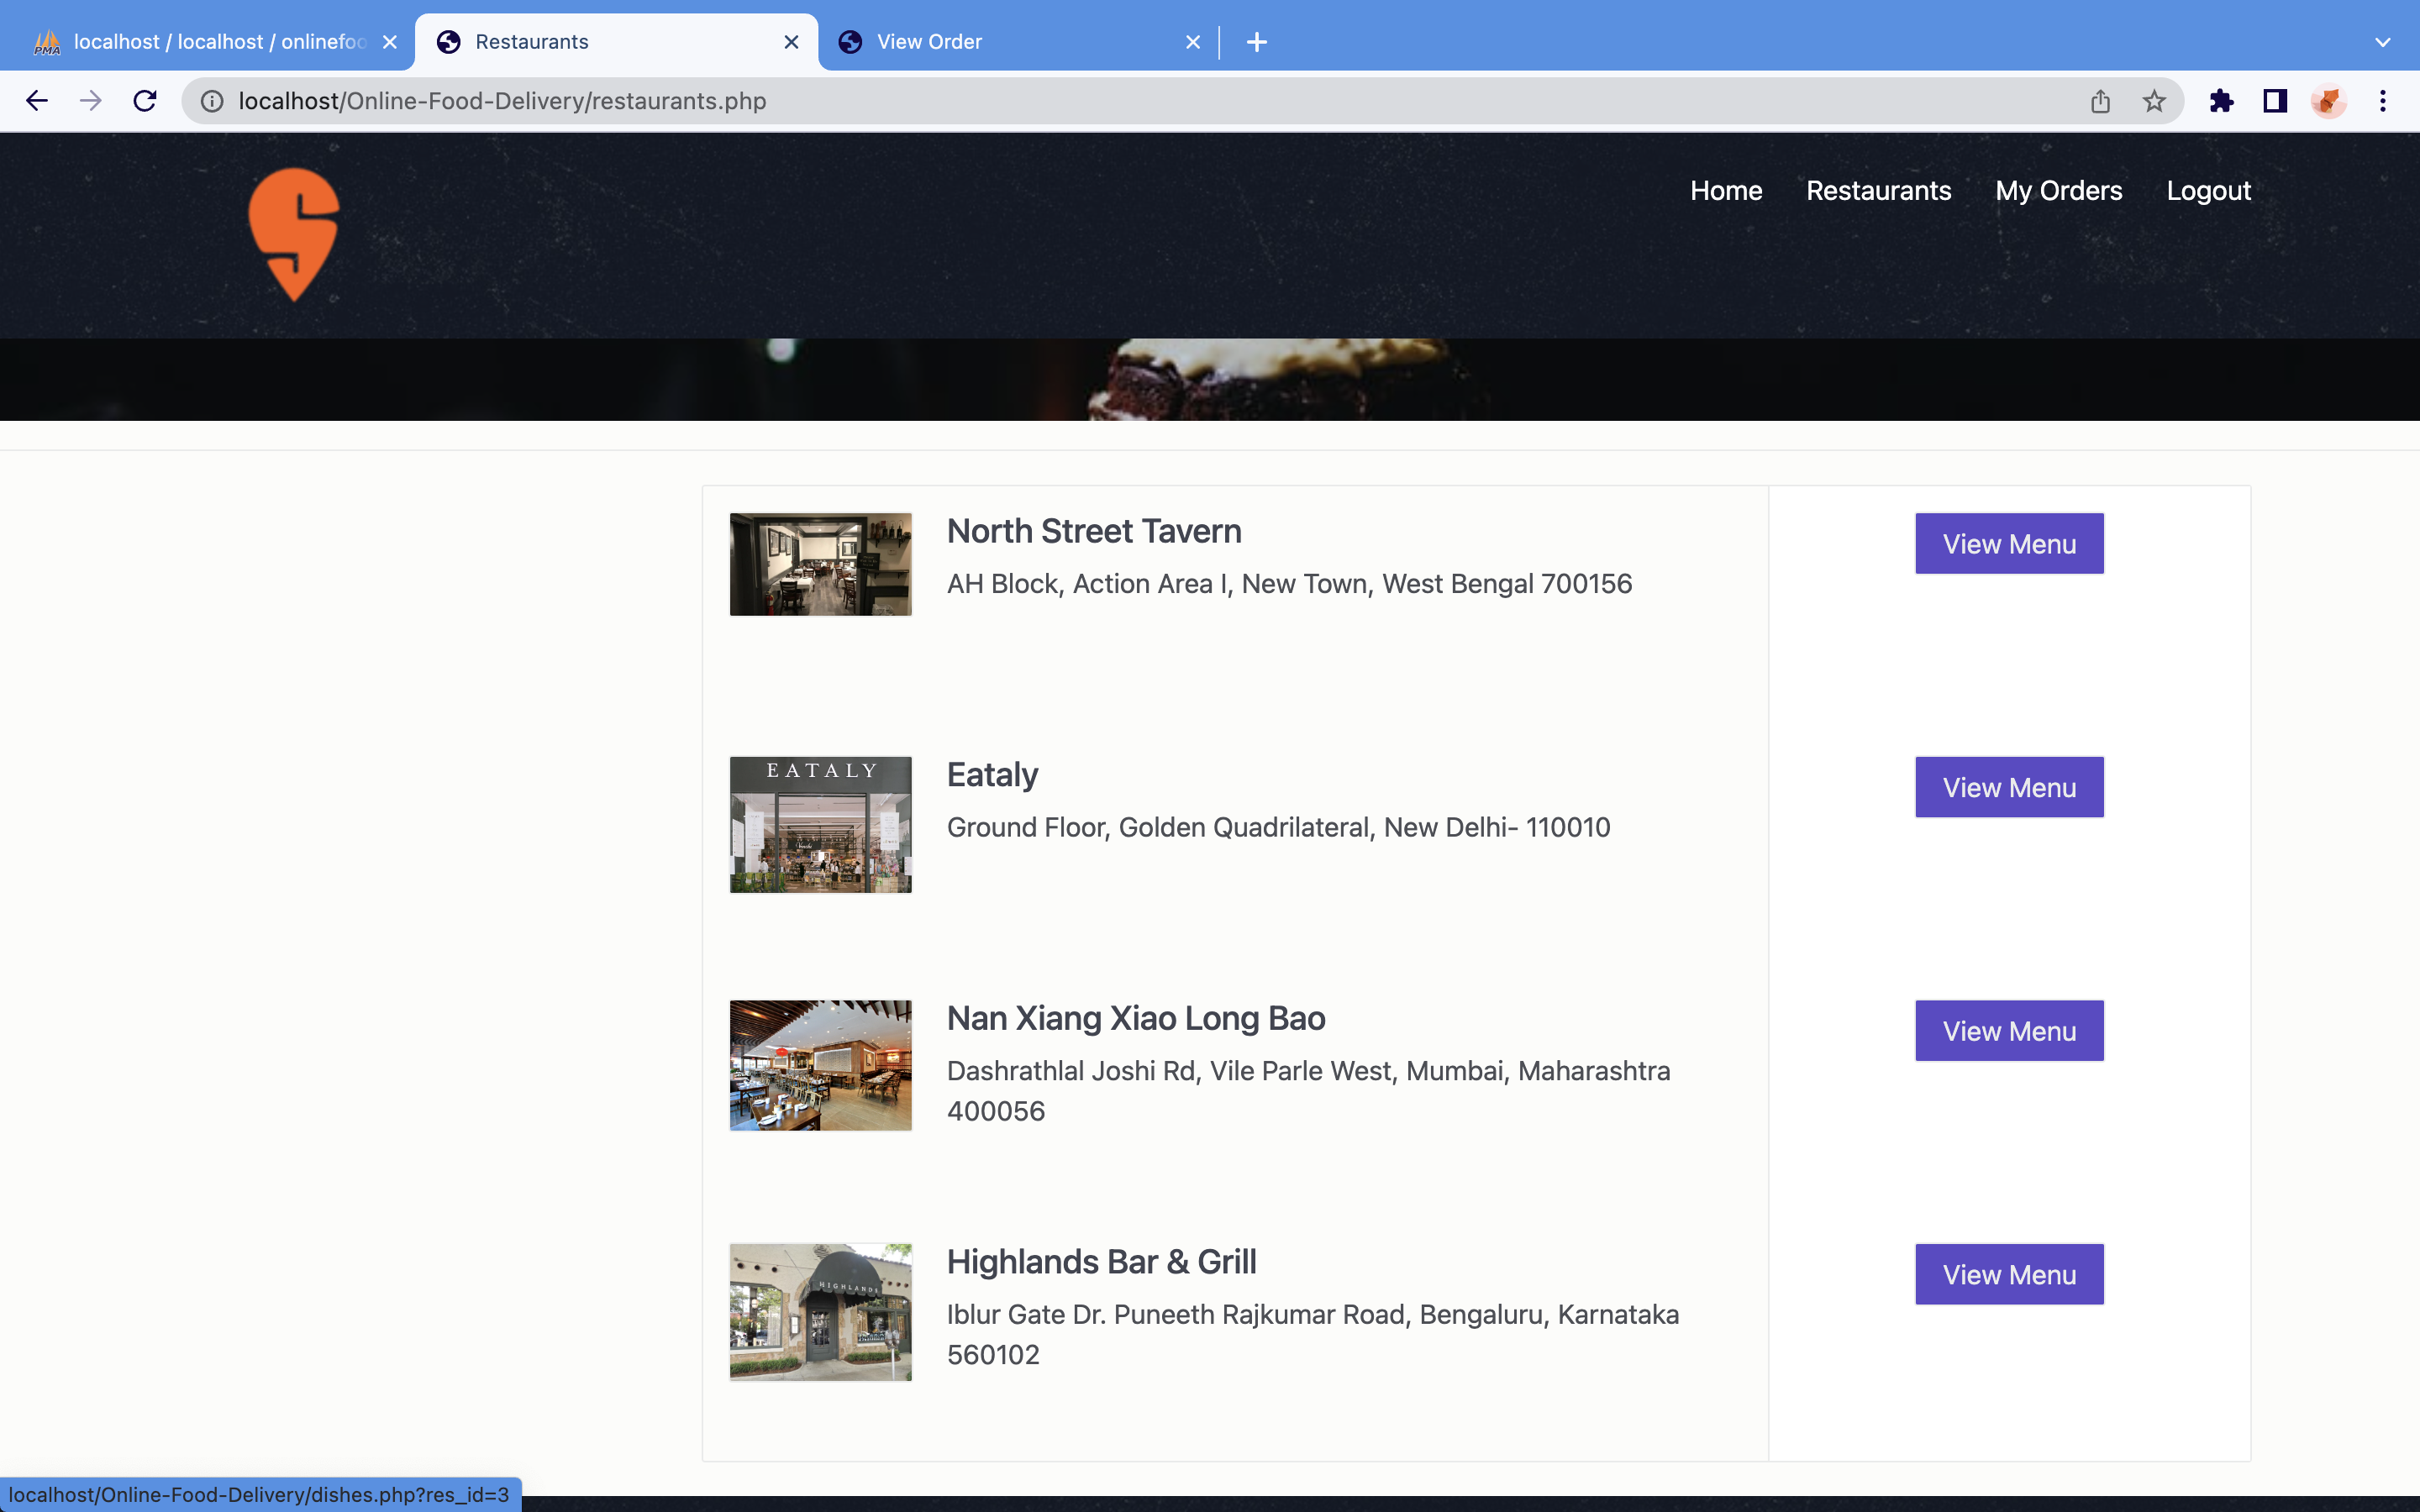Image resolution: width=2420 pixels, height=1512 pixels.
Task: Click site information icon in address bar
Action: pyautogui.click(x=212, y=101)
